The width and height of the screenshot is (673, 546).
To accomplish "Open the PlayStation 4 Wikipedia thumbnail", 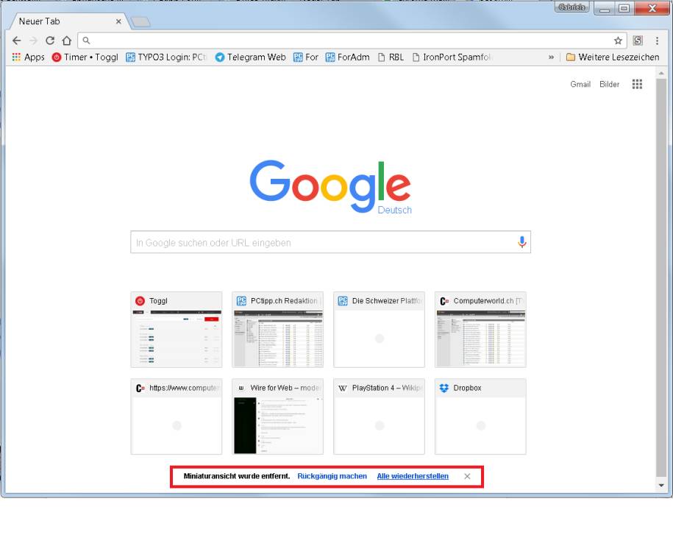I will click(x=379, y=416).
